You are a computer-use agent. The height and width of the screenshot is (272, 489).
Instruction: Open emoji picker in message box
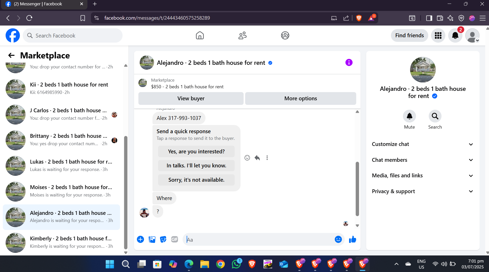338,239
